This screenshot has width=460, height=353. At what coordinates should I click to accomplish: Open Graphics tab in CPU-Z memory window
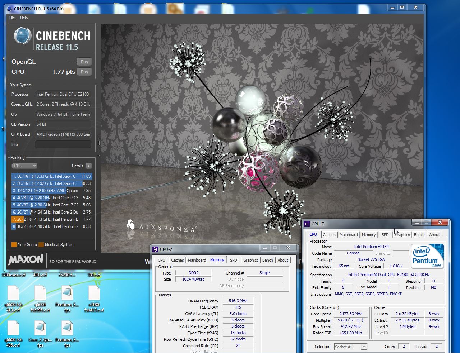tap(251, 260)
